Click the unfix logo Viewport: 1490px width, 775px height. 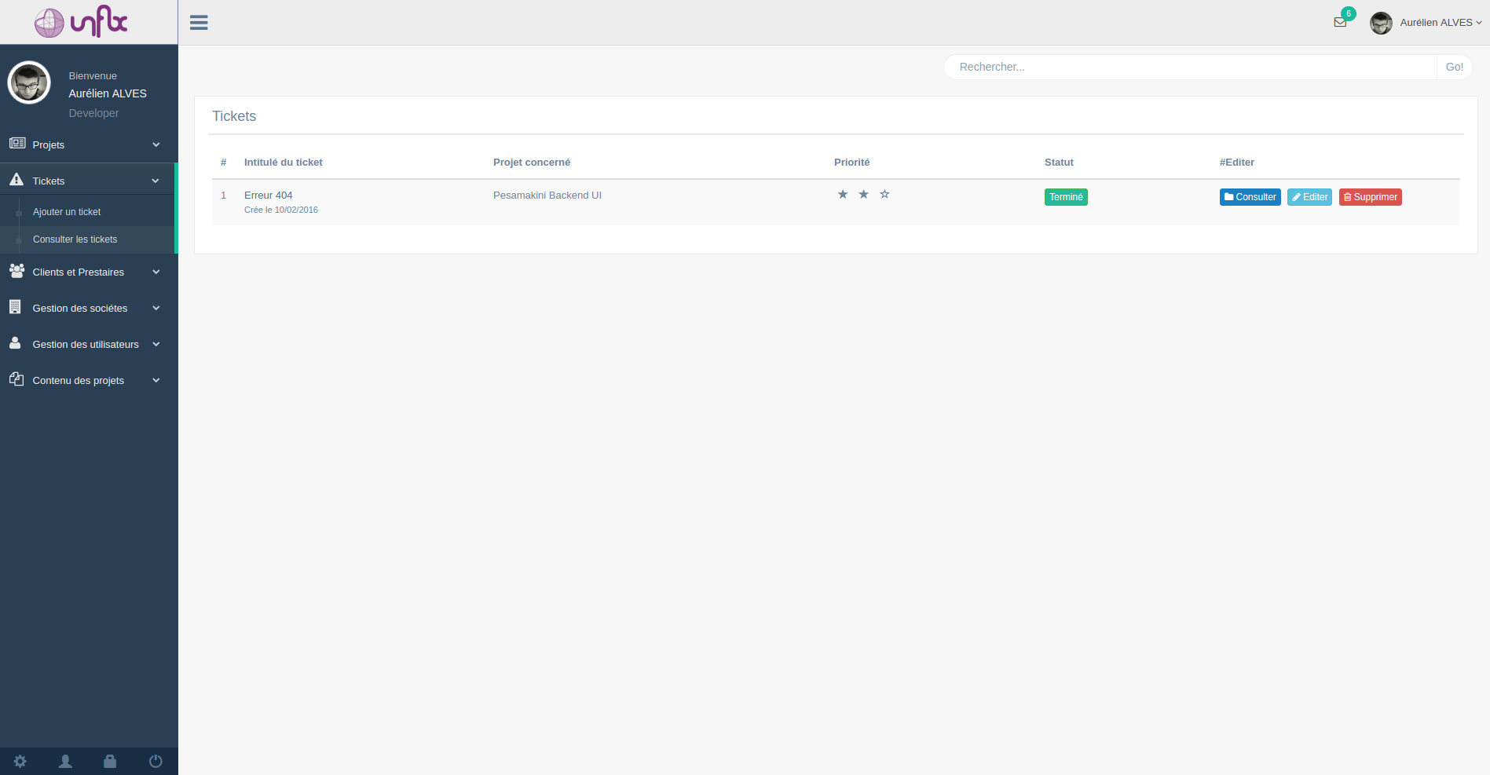pyautogui.click(x=82, y=22)
